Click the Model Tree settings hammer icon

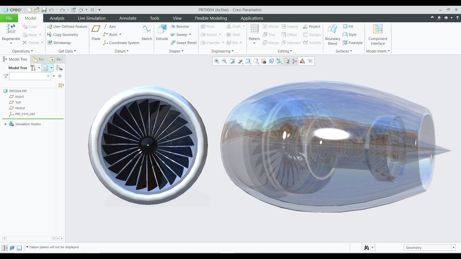33,68
